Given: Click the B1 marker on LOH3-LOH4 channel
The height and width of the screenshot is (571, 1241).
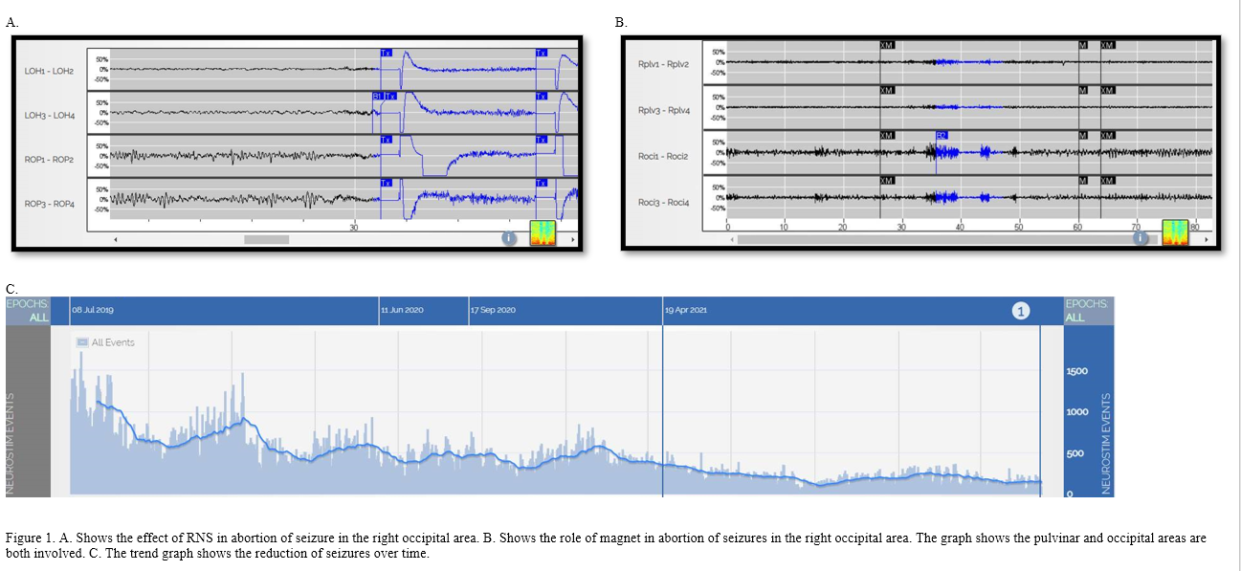Looking at the screenshot, I should pos(378,97).
